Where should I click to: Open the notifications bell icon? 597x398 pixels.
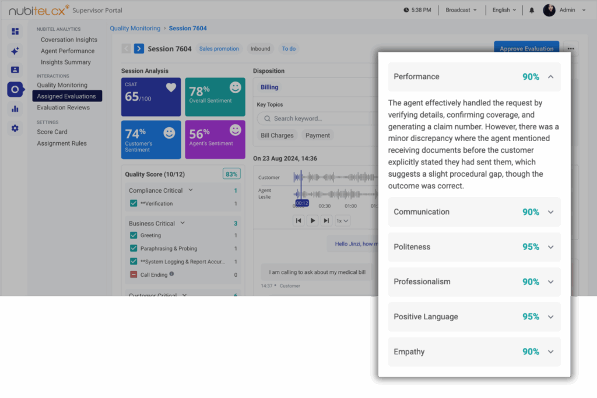pyautogui.click(x=532, y=10)
